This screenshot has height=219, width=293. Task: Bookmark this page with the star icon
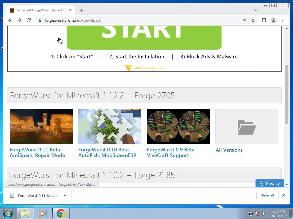pos(253,20)
